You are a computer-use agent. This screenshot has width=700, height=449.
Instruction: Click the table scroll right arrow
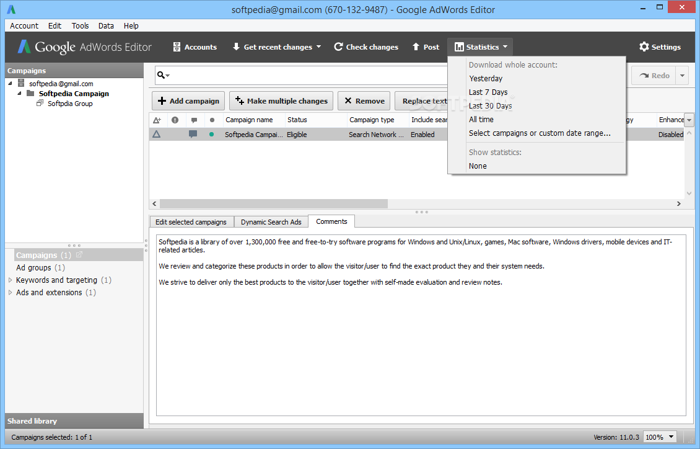pos(678,204)
